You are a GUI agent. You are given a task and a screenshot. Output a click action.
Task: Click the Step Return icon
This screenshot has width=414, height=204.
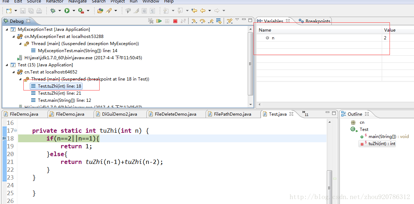point(211,21)
